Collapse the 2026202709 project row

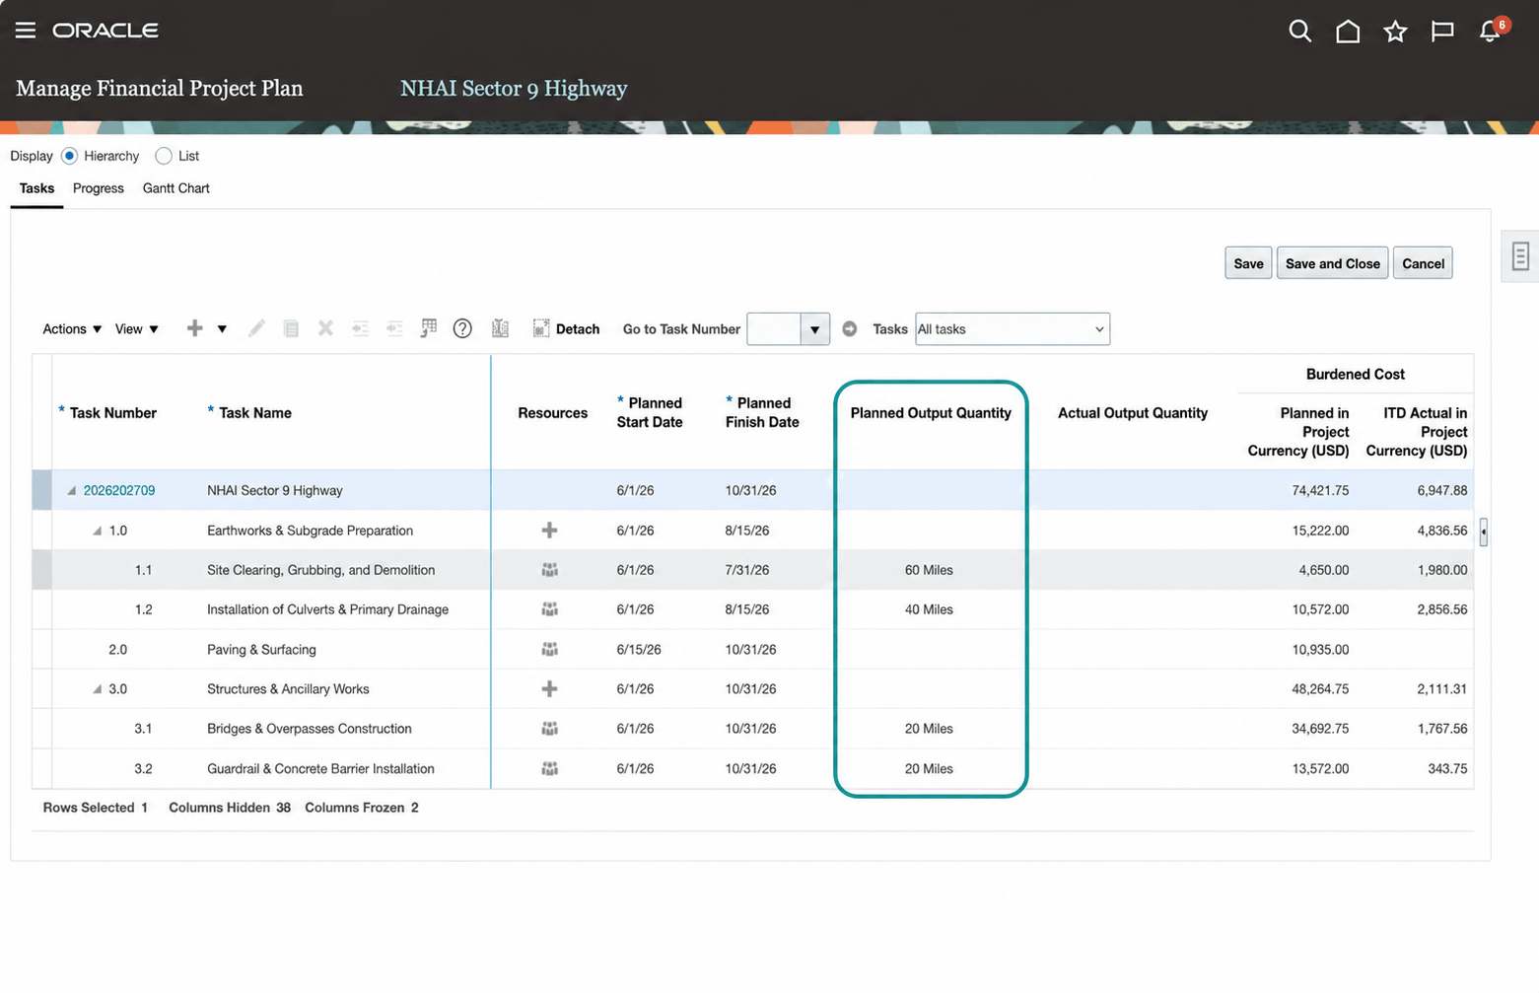click(71, 491)
